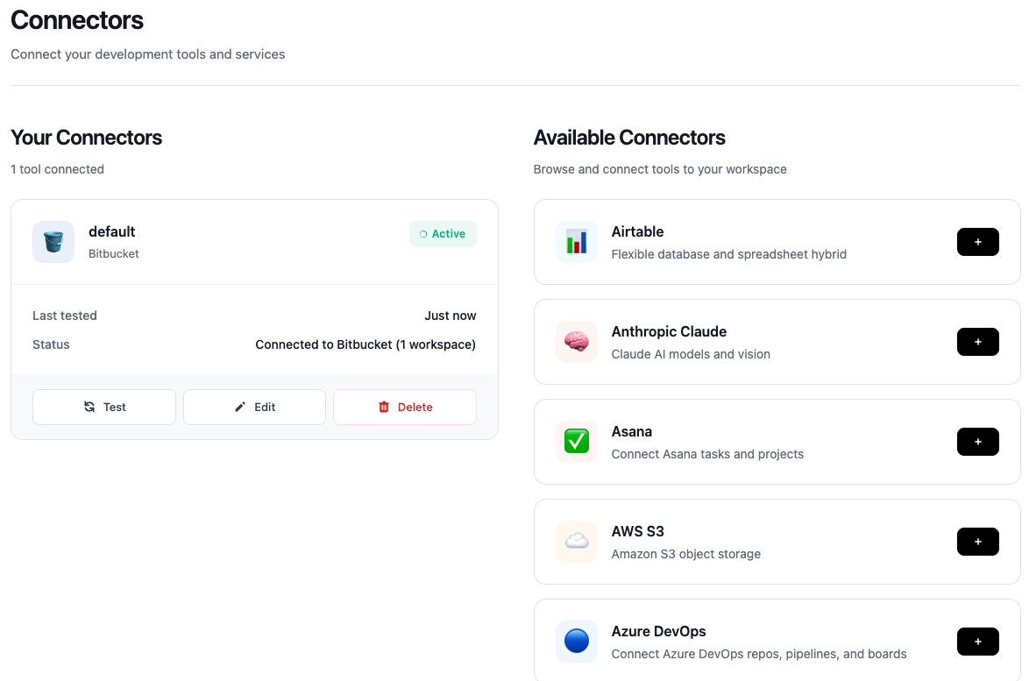Select the Asana checkmark icon

coord(576,442)
